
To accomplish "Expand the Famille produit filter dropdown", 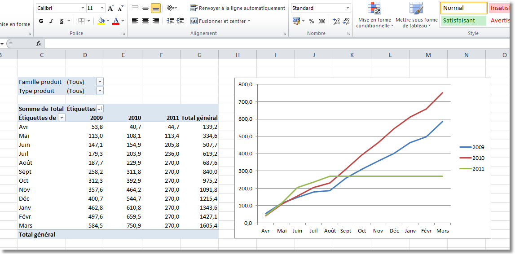I will point(100,82).
